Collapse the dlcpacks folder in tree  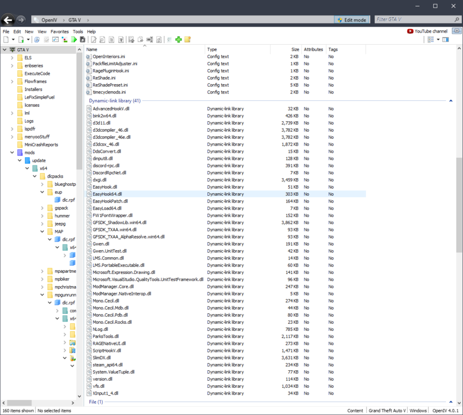click(x=34, y=177)
